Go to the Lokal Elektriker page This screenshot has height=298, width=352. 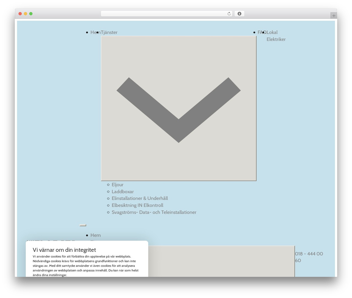(x=276, y=36)
